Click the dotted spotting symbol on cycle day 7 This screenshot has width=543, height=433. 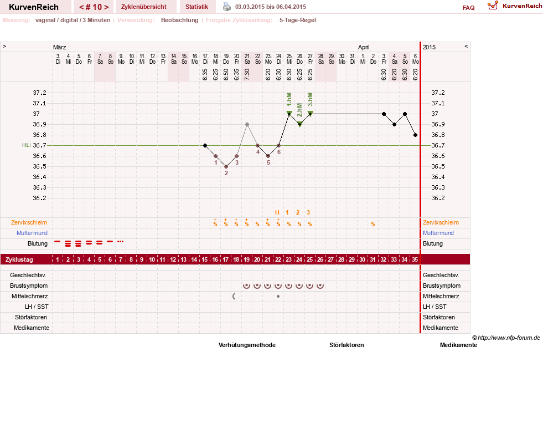[120, 241]
